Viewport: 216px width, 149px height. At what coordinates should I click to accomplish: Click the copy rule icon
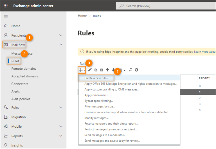point(95,70)
